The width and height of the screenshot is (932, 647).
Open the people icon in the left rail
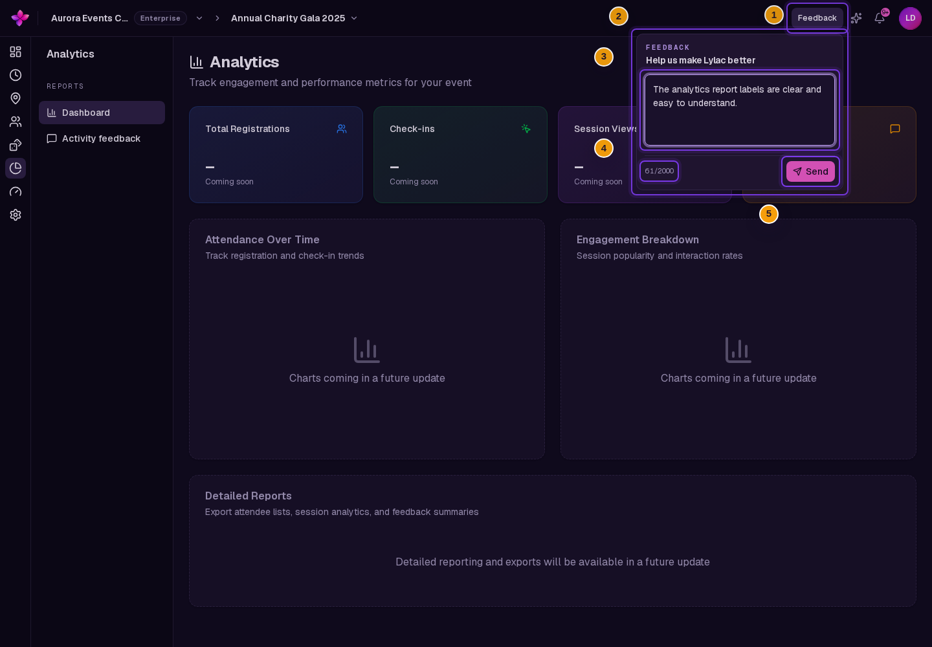(x=16, y=122)
